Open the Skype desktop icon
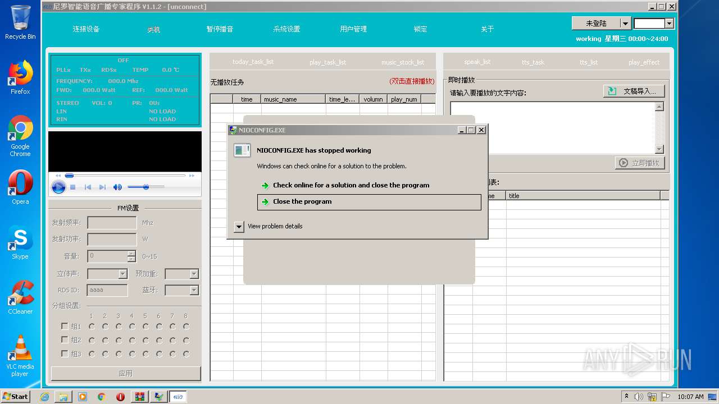Viewport: 719px width, 404px height. tap(20, 242)
